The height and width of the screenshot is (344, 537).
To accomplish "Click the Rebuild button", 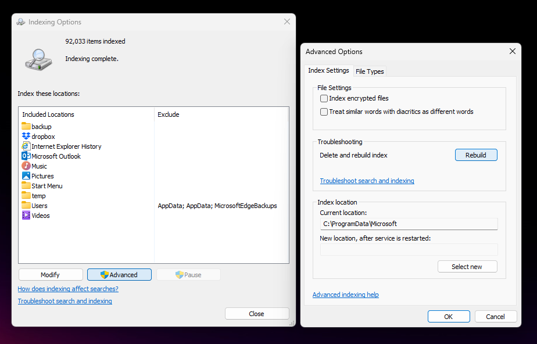I will click(476, 155).
